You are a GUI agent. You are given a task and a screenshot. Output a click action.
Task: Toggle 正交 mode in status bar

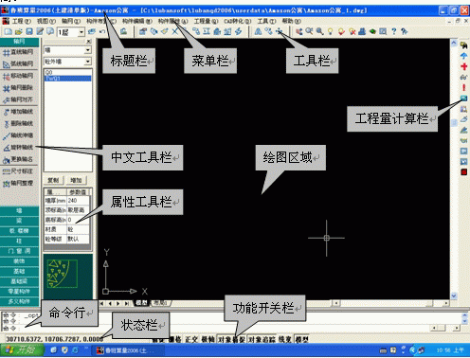(191, 339)
